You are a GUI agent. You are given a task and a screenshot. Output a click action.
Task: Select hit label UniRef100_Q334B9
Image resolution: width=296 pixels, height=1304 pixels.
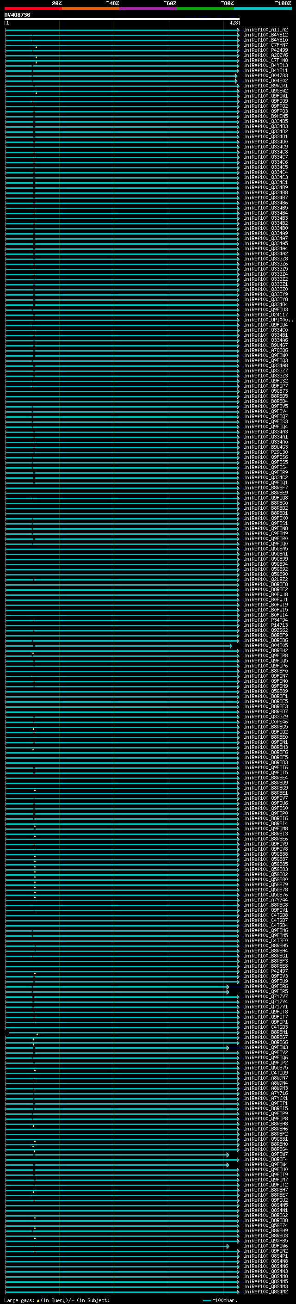[265, 187]
